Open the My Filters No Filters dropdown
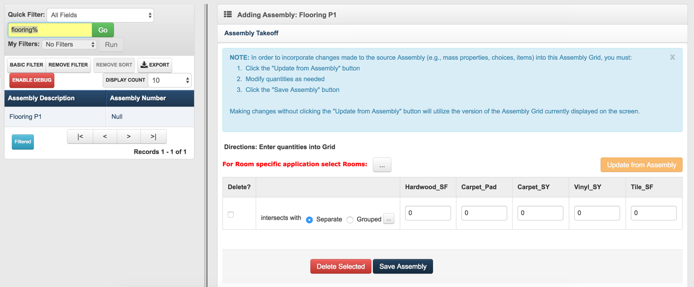 (69, 44)
